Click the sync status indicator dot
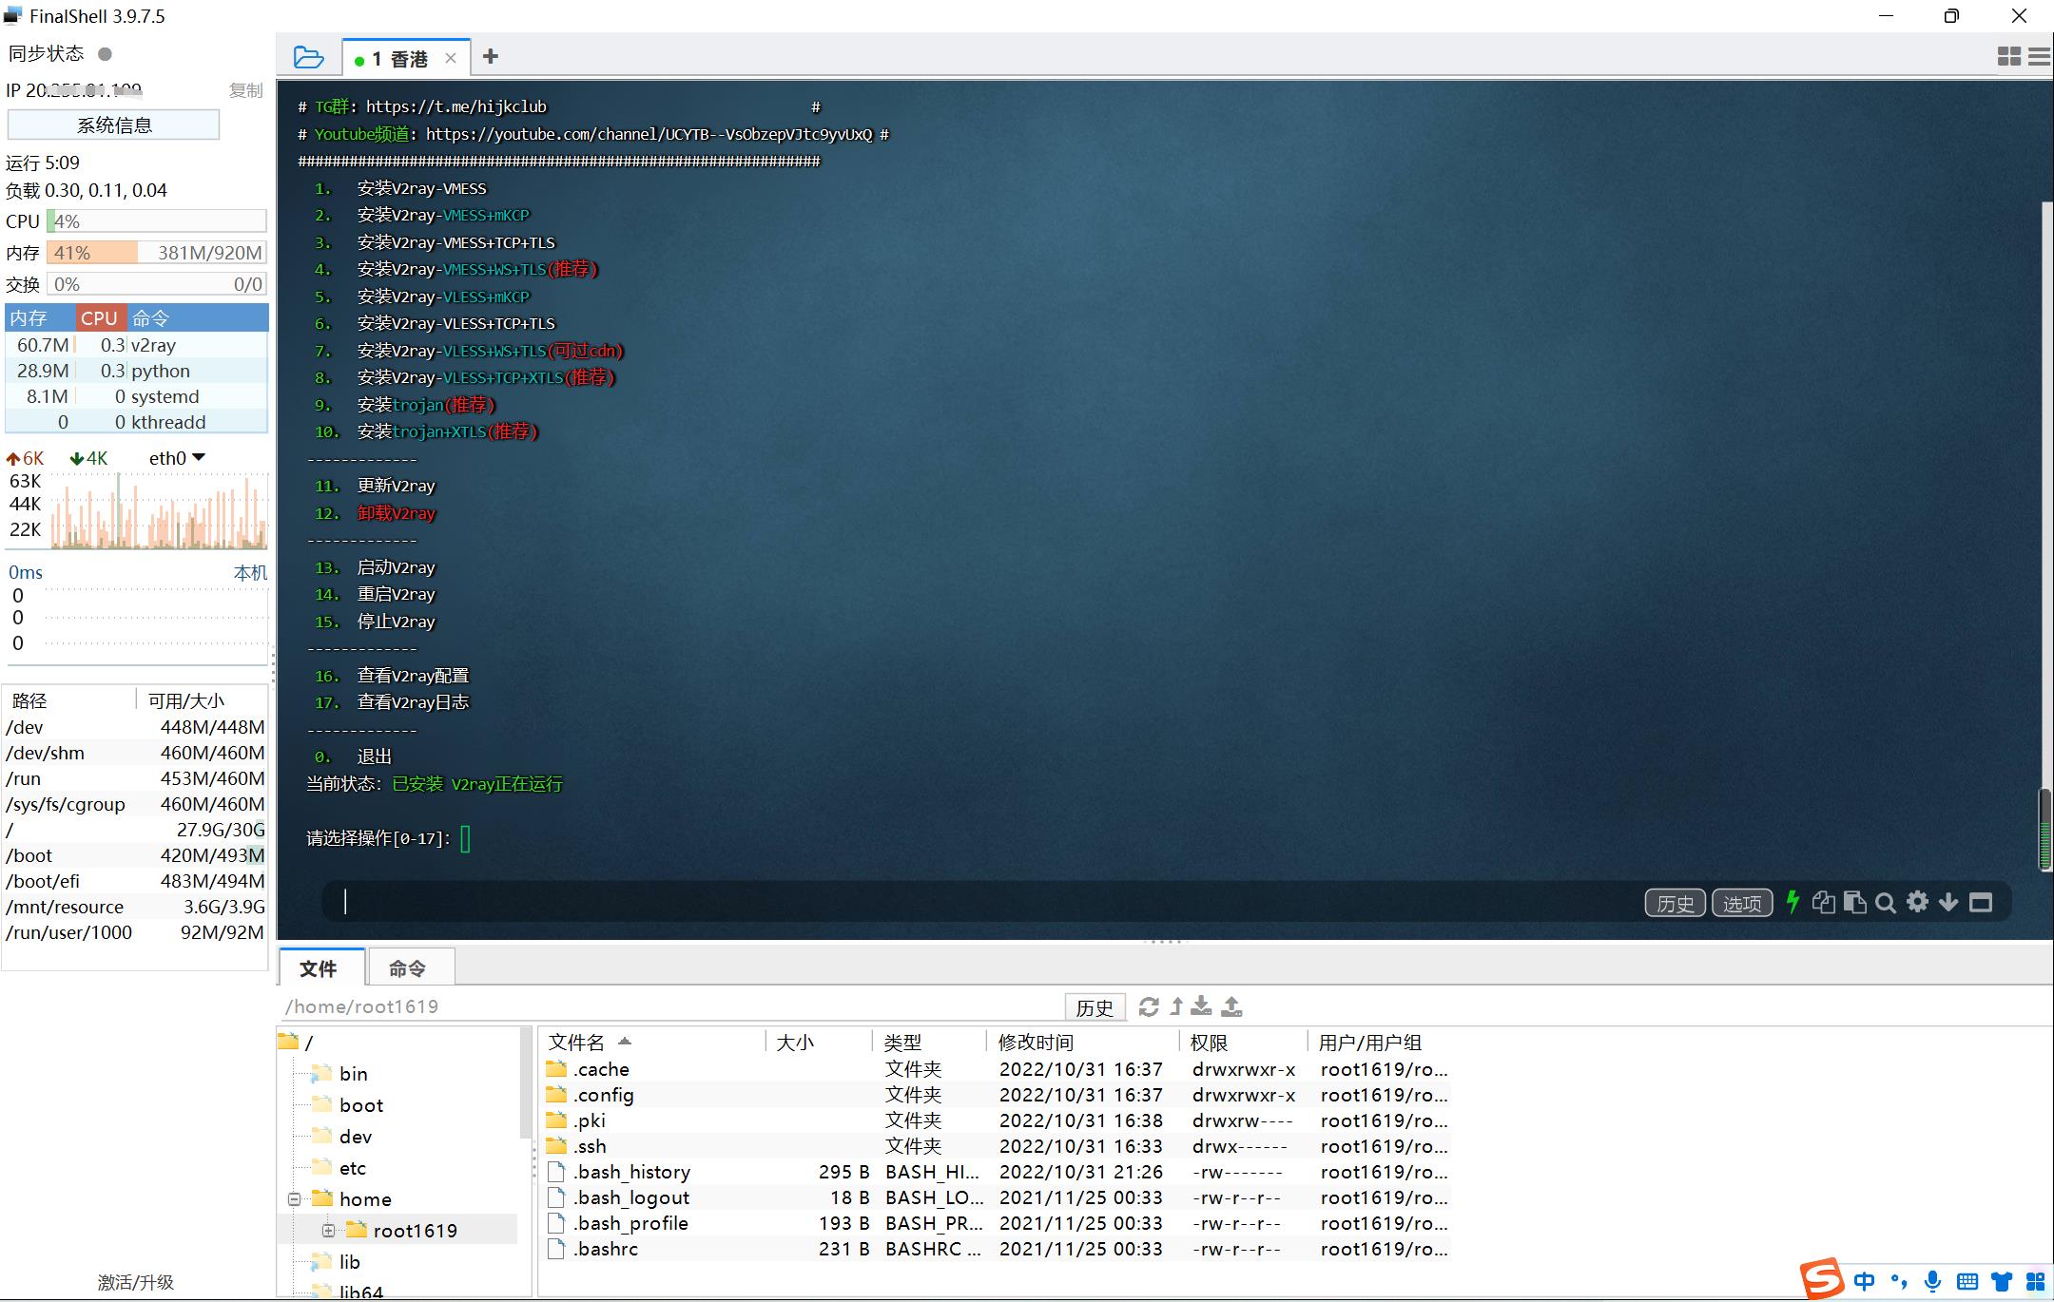Image resolution: width=2054 pixels, height=1302 pixels. [x=106, y=54]
